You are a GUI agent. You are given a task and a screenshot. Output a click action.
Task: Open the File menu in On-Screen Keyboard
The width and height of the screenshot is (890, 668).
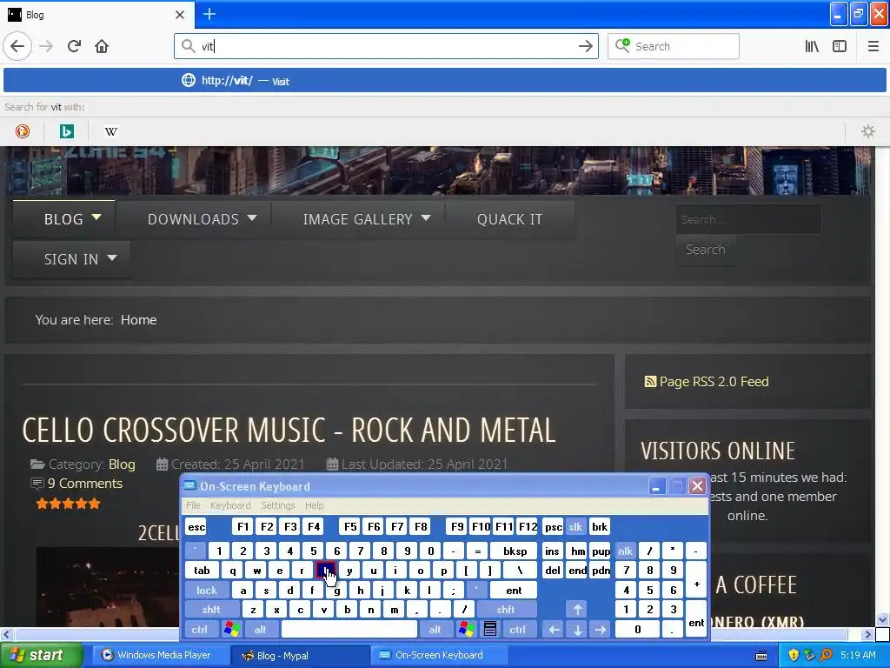(193, 505)
